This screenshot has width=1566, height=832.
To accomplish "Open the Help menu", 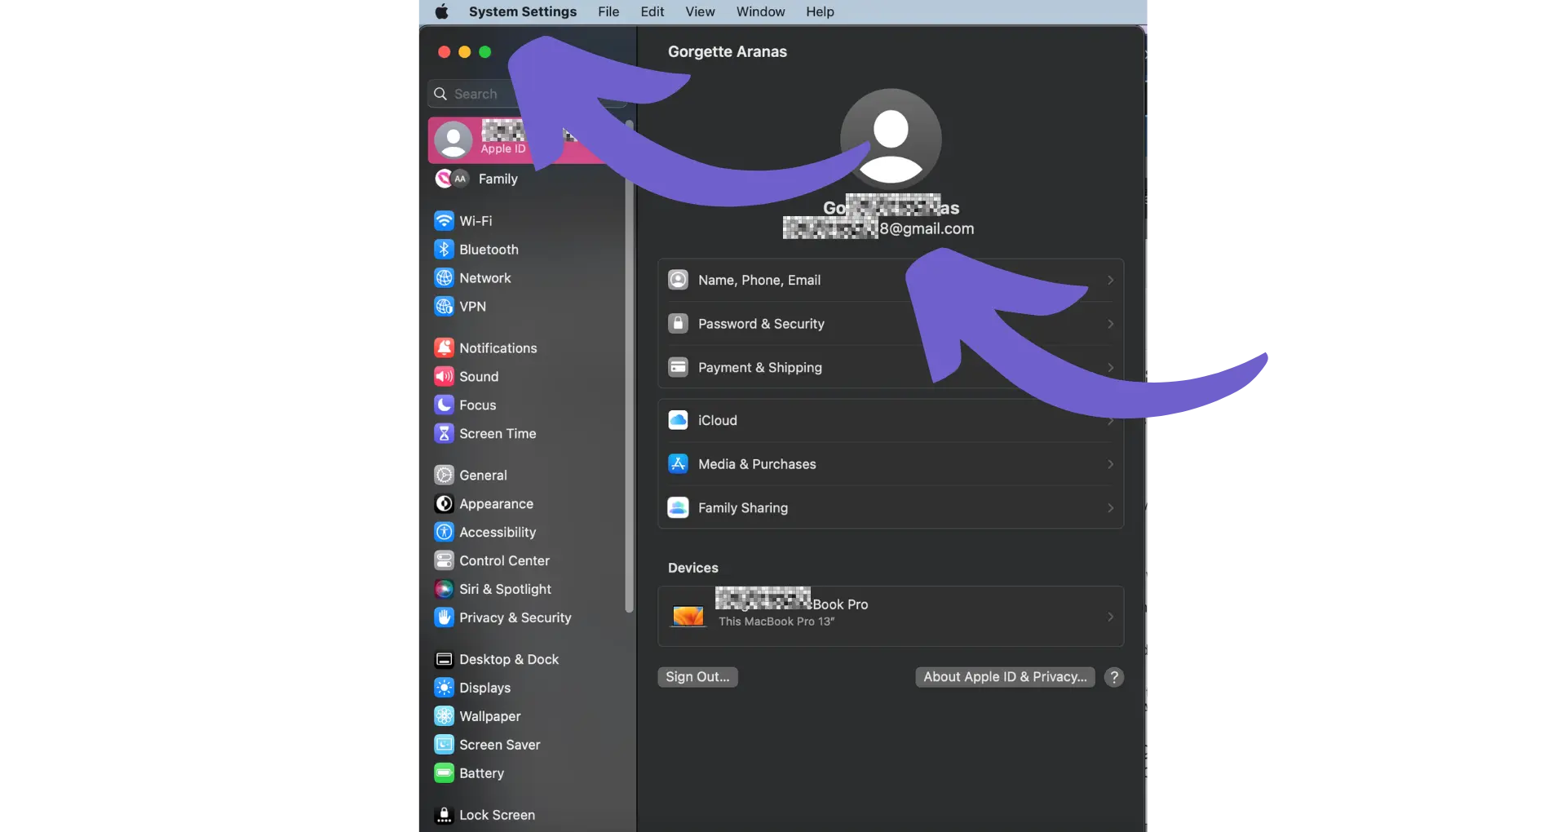I will coord(820,11).
